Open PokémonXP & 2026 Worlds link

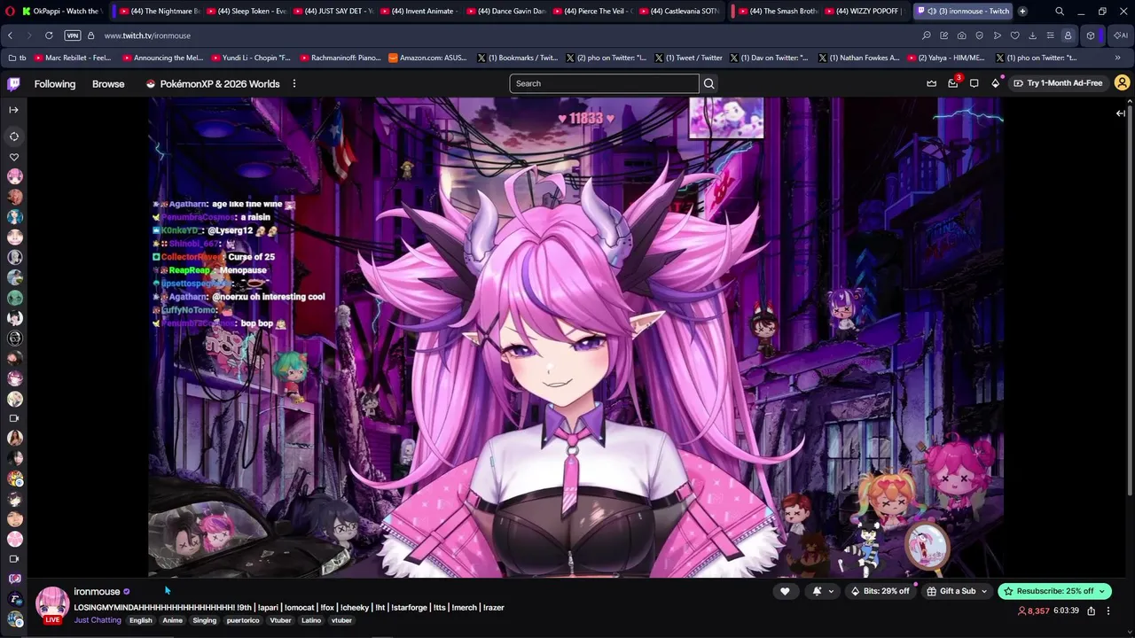213,83
